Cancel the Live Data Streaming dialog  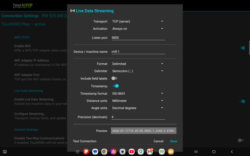(158, 141)
